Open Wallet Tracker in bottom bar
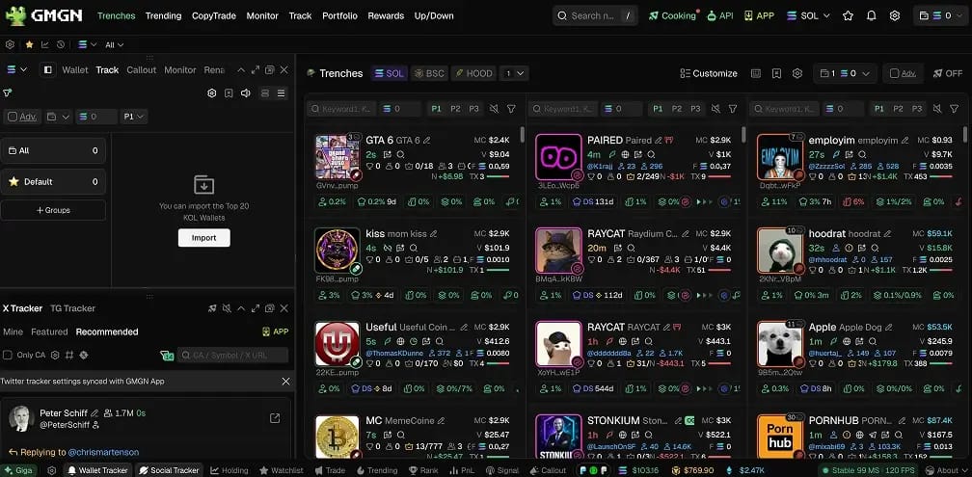The height and width of the screenshot is (477, 972). (x=98, y=470)
